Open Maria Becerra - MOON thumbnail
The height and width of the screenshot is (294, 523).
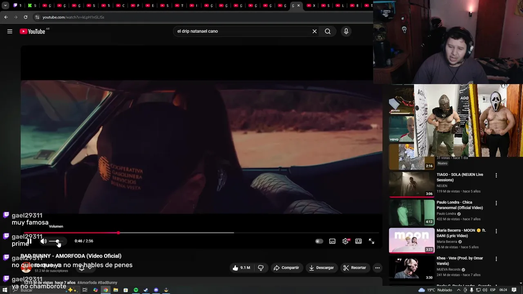pyautogui.click(x=411, y=241)
